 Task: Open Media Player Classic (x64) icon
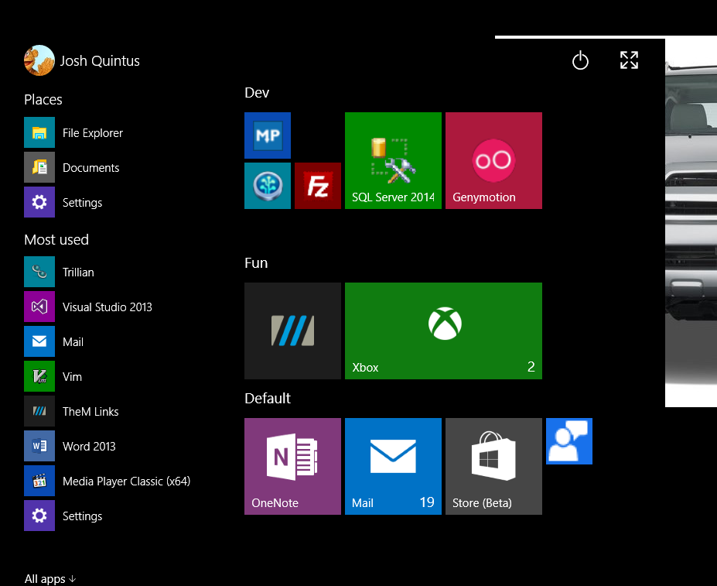pyautogui.click(x=39, y=481)
